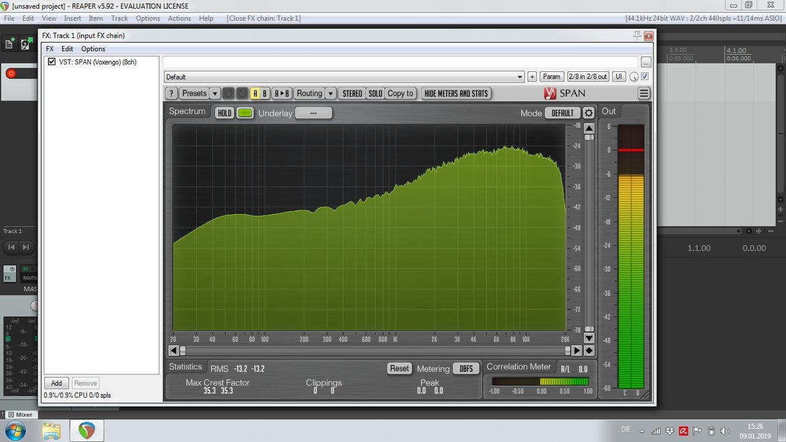The width and height of the screenshot is (786, 442).
Task: Click the wet/dry mix knob icon
Action: pyautogui.click(x=634, y=77)
